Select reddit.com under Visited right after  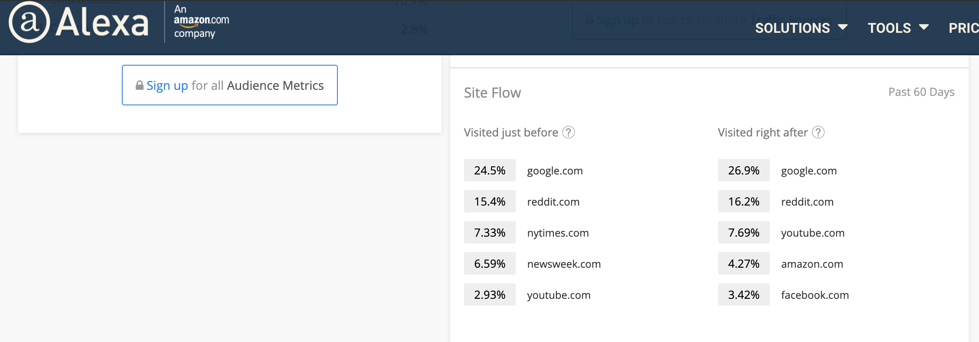point(807,202)
